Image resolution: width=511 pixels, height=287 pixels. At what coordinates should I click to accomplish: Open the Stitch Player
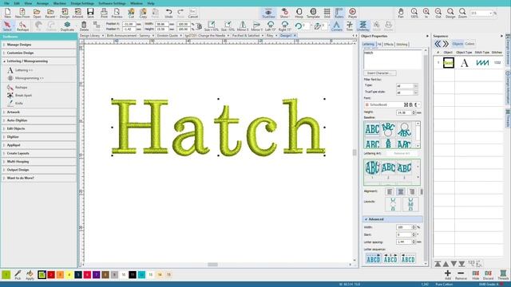(x=352, y=13)
